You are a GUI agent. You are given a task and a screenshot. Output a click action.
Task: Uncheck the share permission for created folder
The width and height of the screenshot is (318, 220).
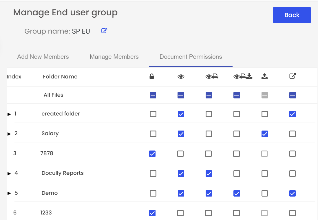[293, 114]
